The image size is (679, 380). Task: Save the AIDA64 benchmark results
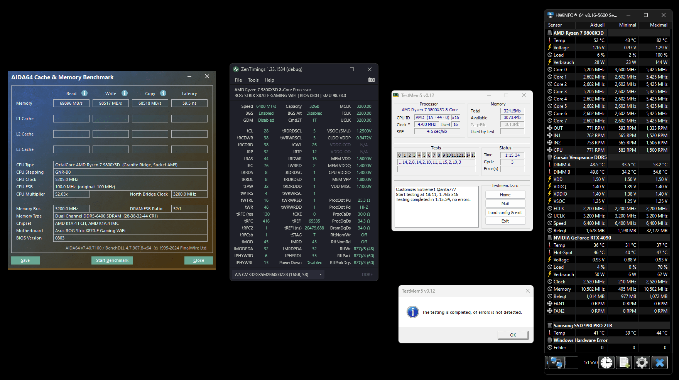point(25,260)
